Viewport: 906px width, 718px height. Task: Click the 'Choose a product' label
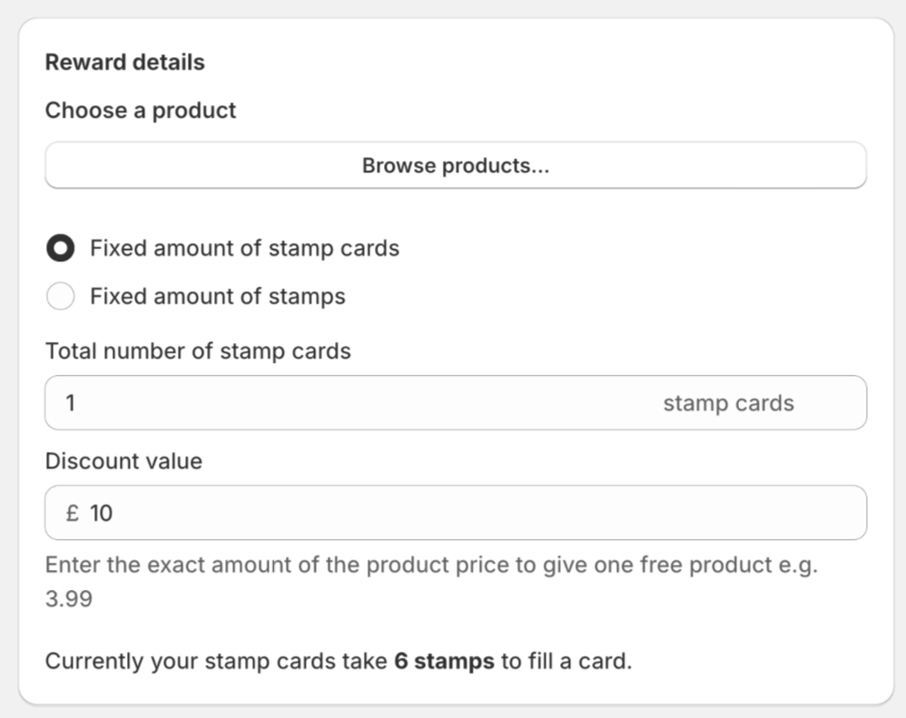141,111
